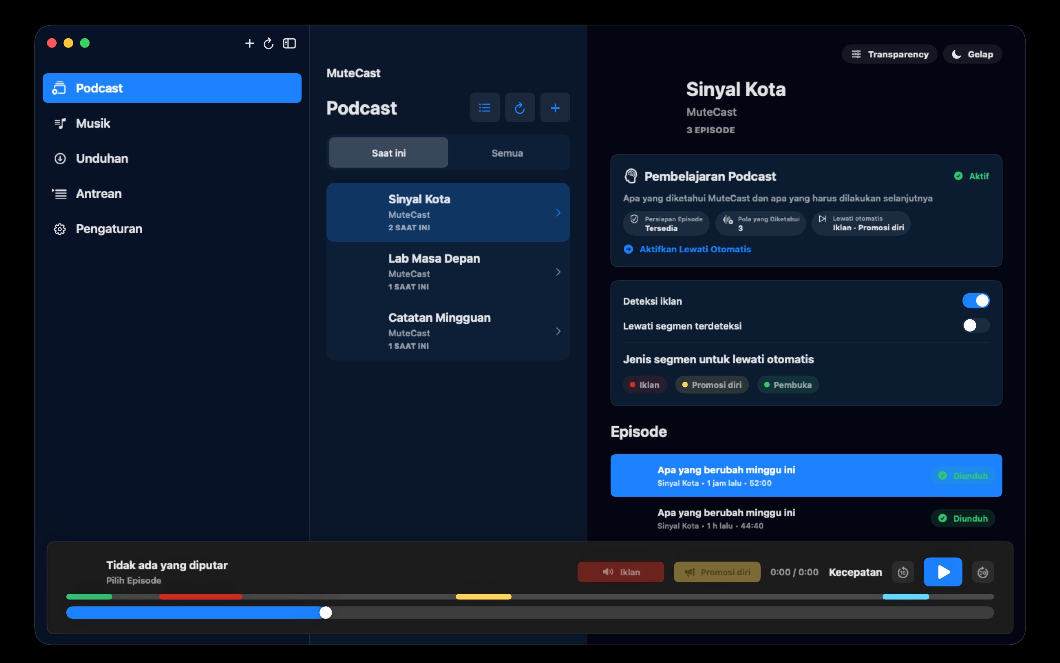Screen dimensions: 1060x663
Task: Select the highlighted 52:00 episode row
Action: [806, 475]
